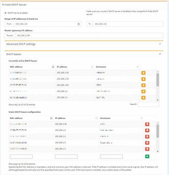Click green plus to add static lease
Viewport: 169px width, 175px height.
tap(147, 156)
